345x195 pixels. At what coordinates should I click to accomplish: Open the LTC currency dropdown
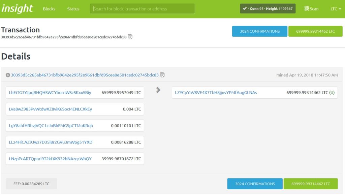pyautogui.click(x=336, y=9)
